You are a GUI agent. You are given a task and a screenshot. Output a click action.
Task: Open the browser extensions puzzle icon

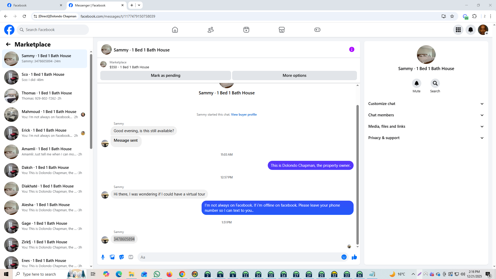474,16
